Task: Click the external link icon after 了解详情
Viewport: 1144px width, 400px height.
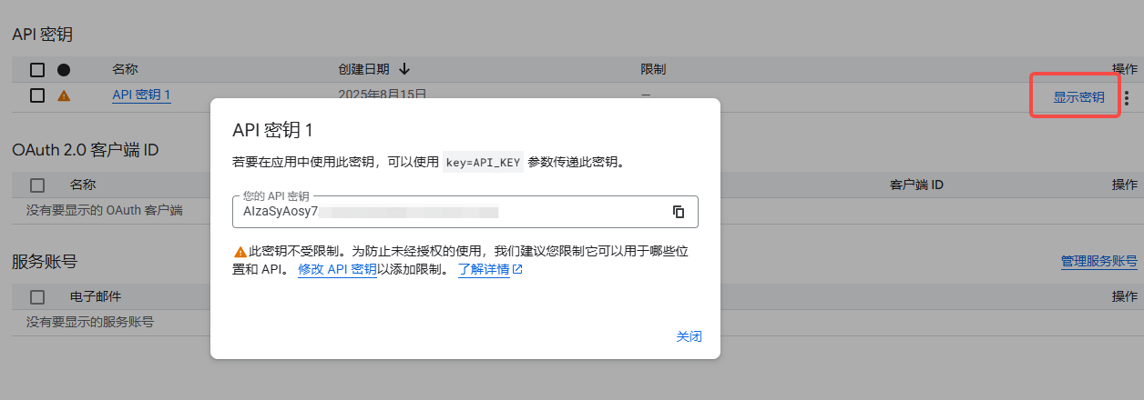Action: [x=517, y=270]
